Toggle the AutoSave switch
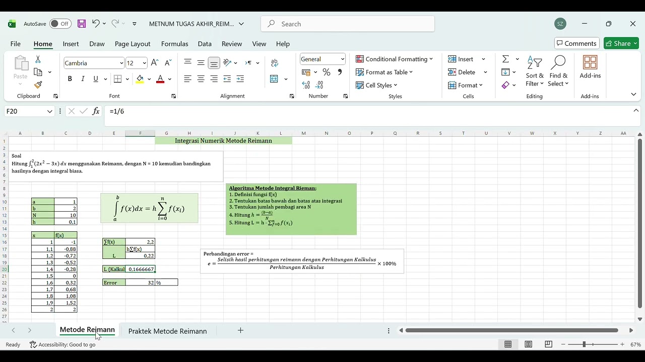 (60, 24)
